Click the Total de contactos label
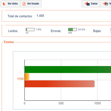 (x=20, y=16)
